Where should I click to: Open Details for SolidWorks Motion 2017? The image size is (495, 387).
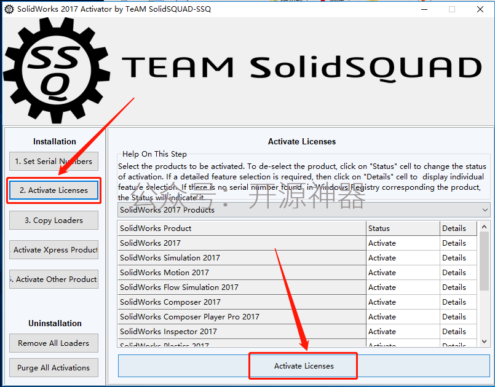coord(458,273)
